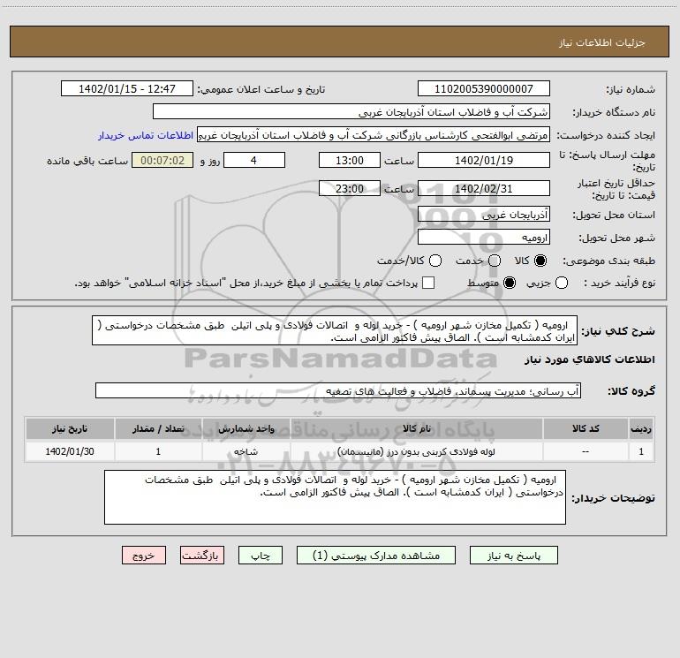This screenshot has width=680, height=658.
Task: Click the کد کالا column header
Action: tap(586, 428)
